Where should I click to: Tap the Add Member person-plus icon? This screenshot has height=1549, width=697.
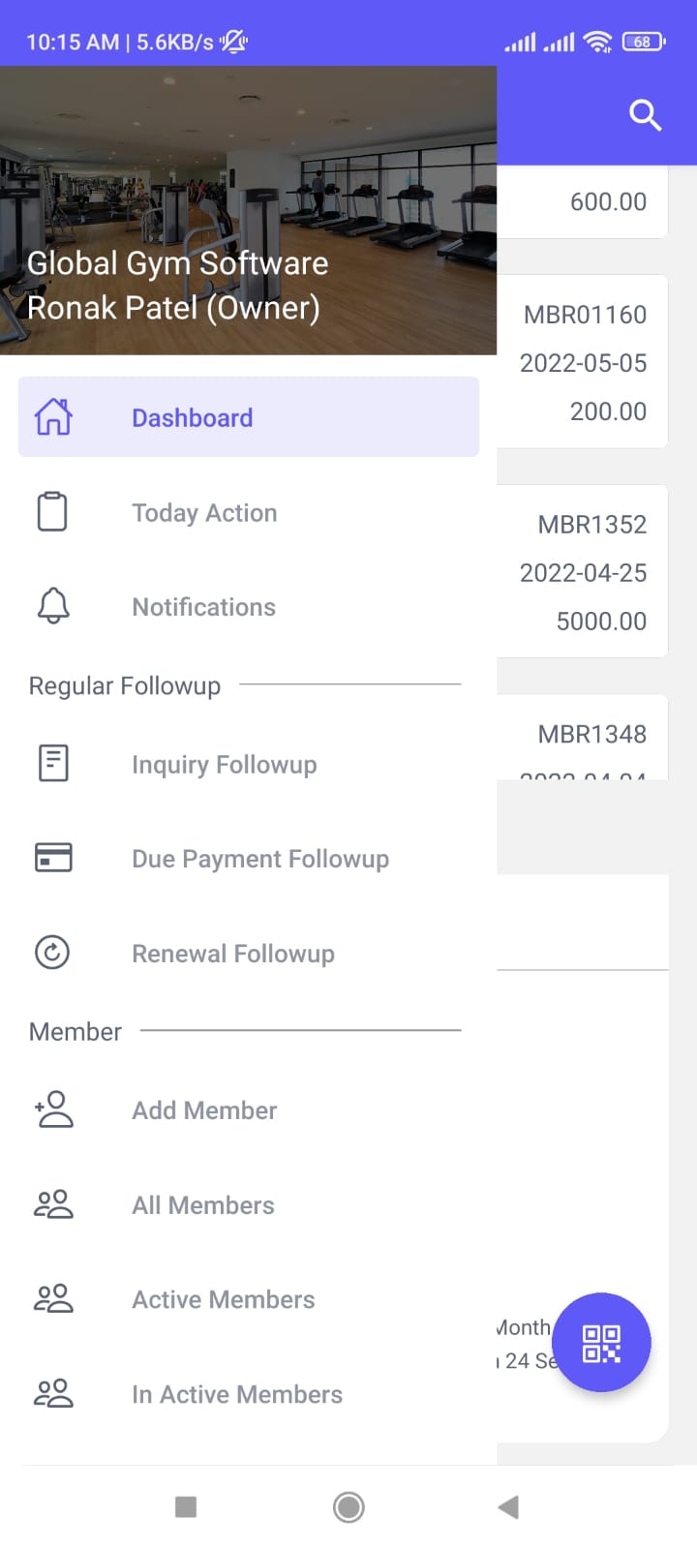53,1109
